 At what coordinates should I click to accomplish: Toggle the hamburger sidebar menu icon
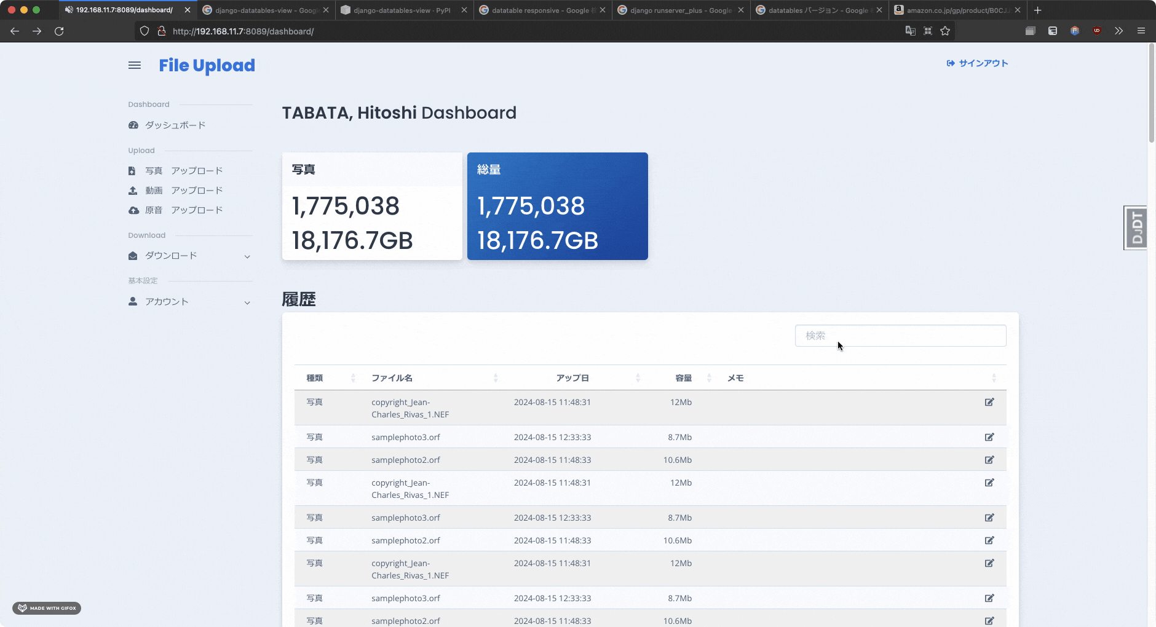pyautogui.click(x=135, y=65)
